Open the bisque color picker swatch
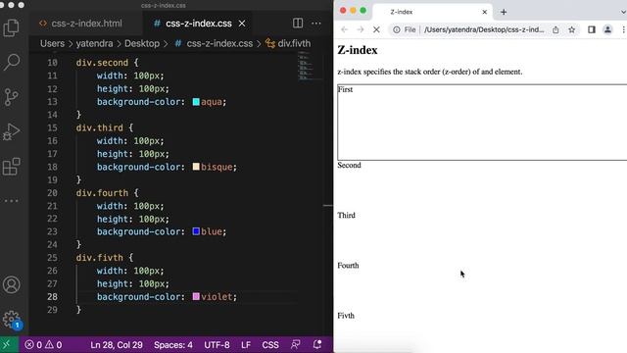This screenshot has height=353, width=627. 196,167
